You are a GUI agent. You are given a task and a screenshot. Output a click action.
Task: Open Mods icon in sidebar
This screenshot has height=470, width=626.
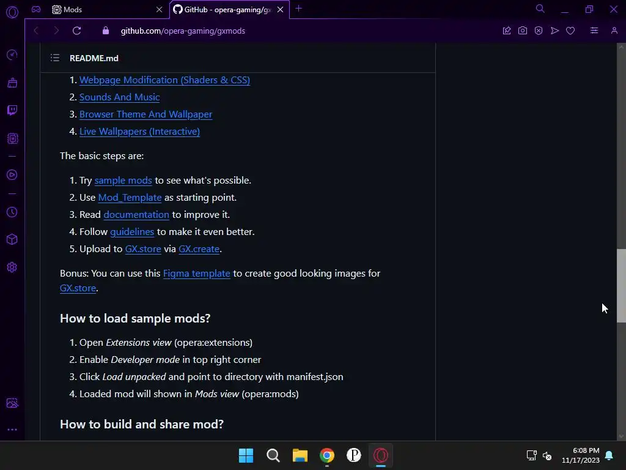click(12, 138)
